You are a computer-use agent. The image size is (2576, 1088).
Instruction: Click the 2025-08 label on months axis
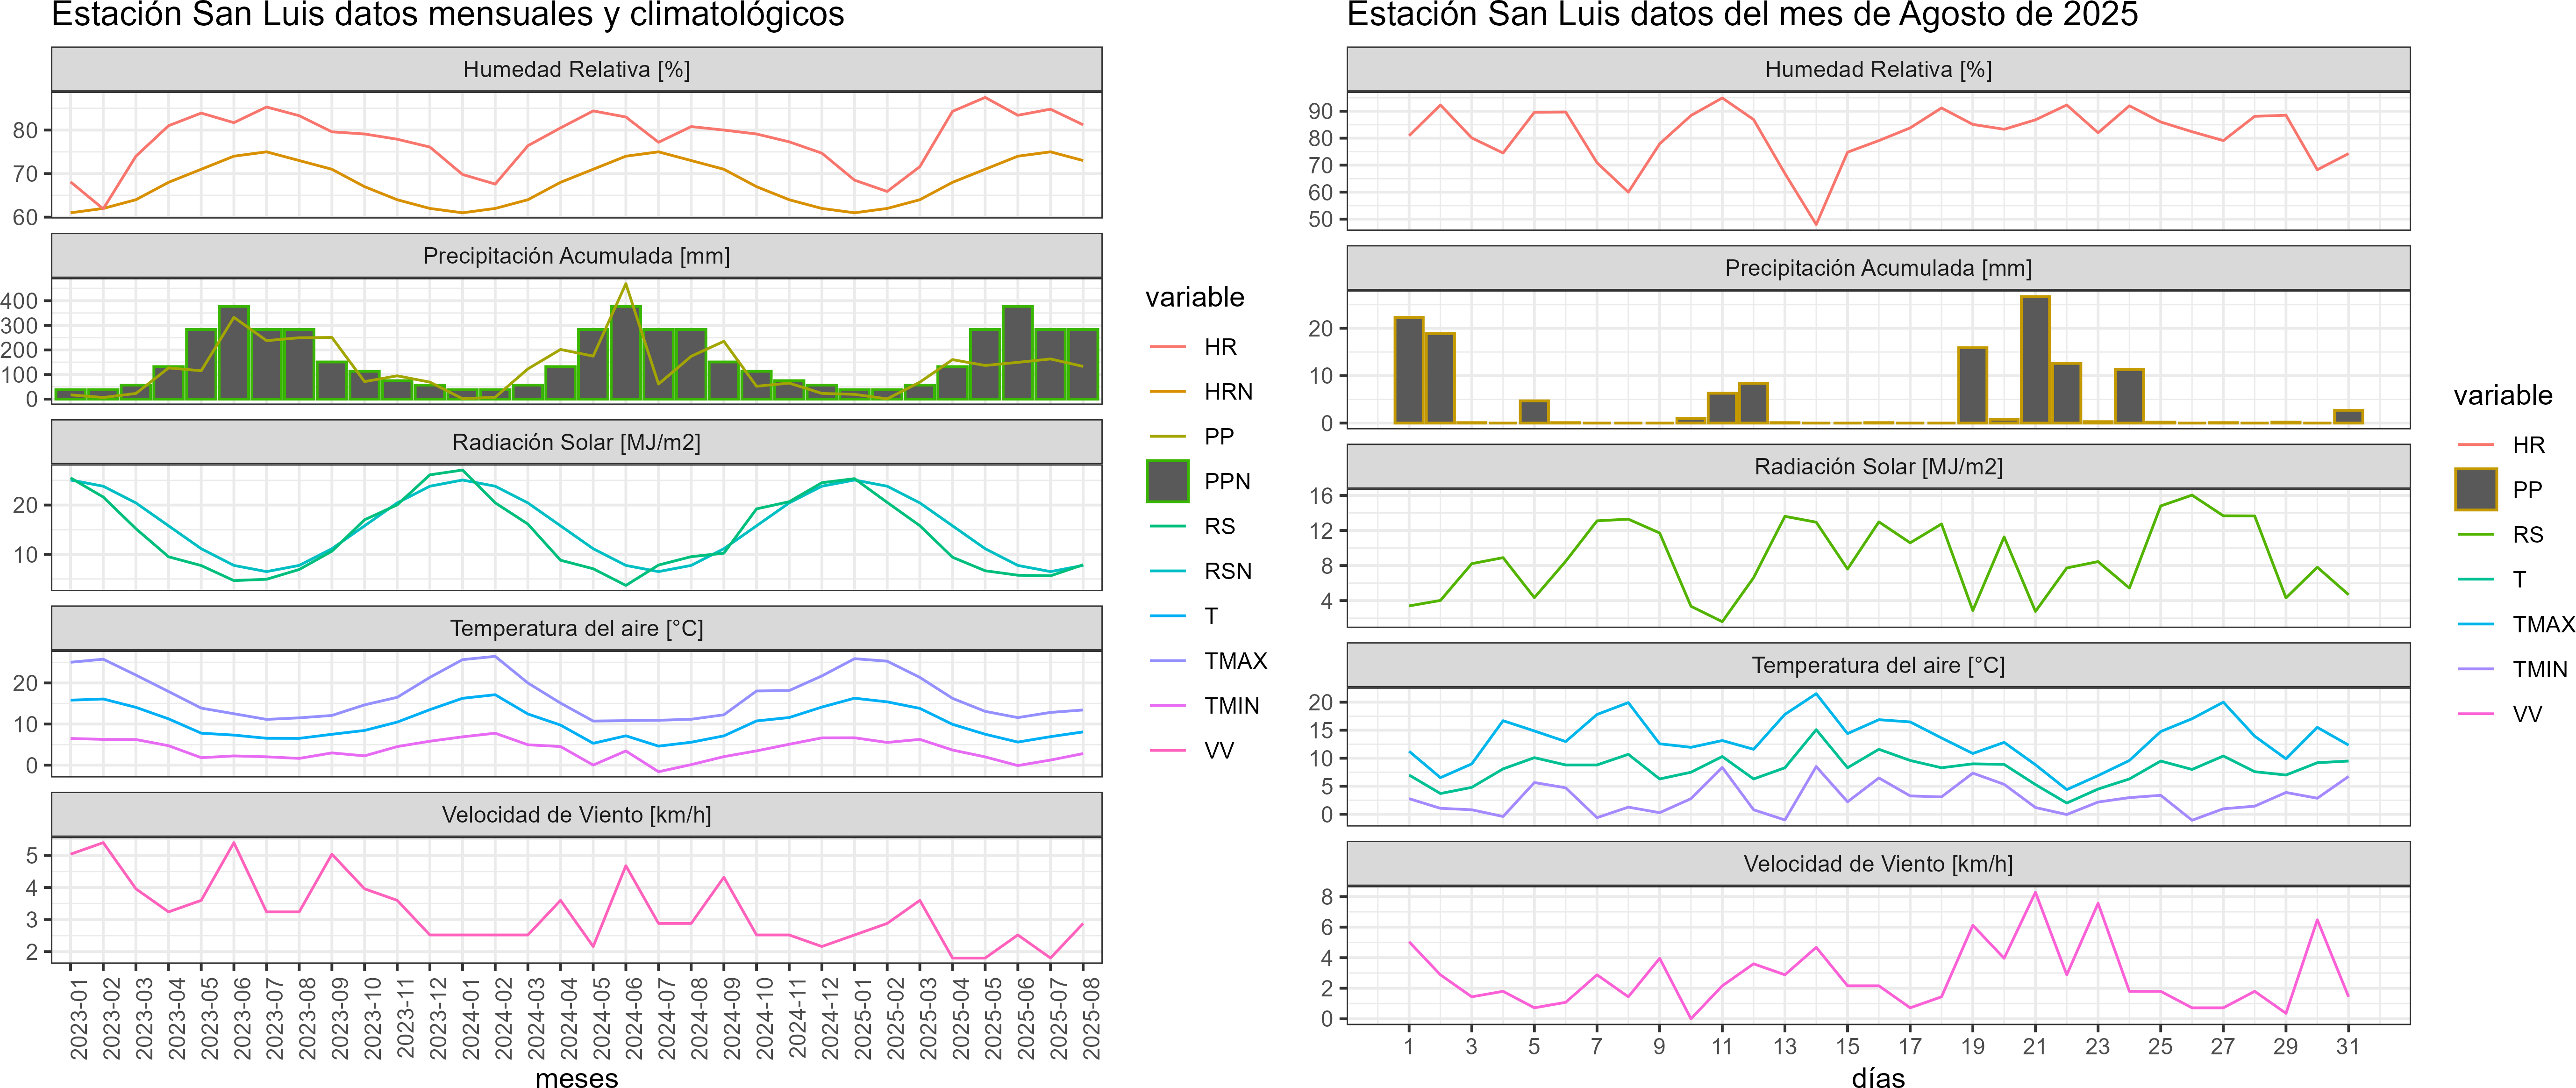1091,1018
